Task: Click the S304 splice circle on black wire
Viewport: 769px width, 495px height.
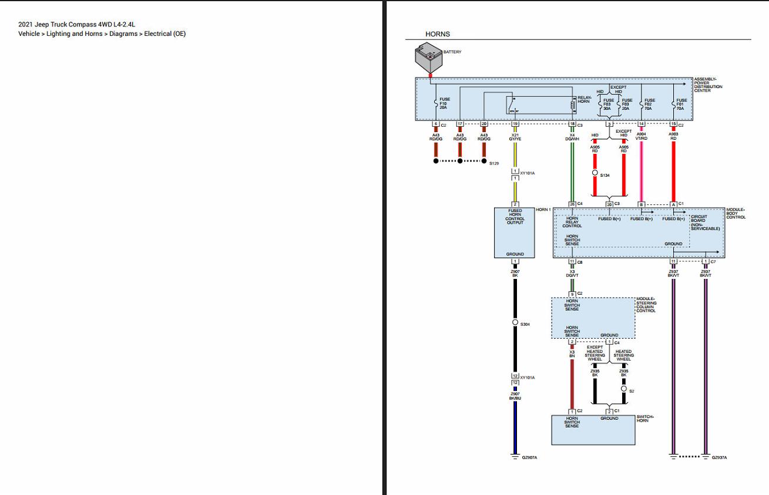Action: 515,322
